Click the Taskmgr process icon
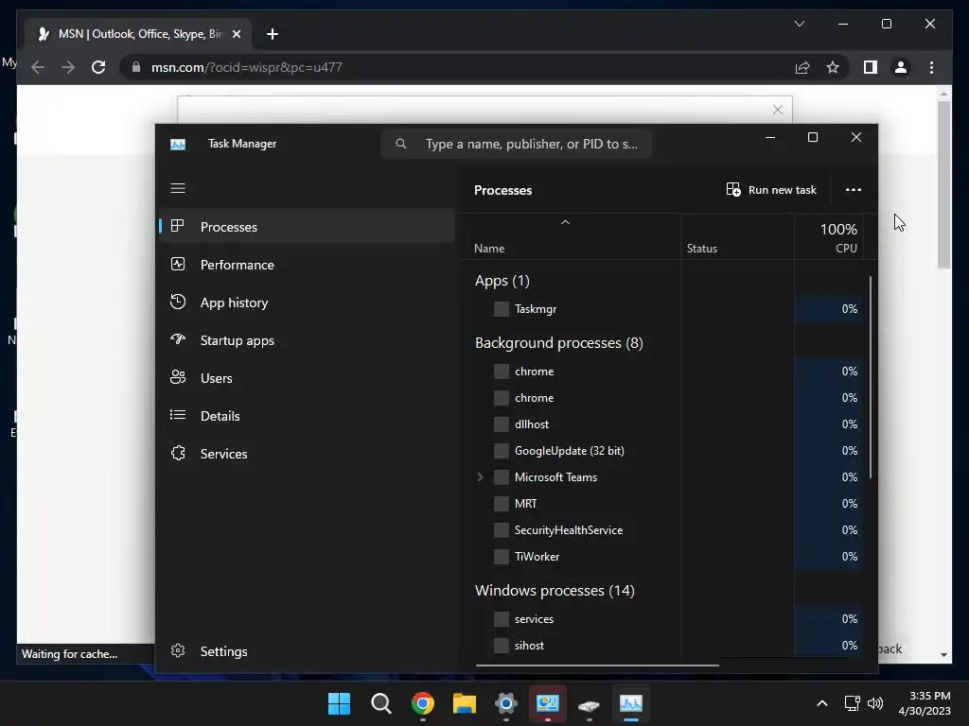Image resolution: width=969 pixels, height=726 pixels. 502,309
